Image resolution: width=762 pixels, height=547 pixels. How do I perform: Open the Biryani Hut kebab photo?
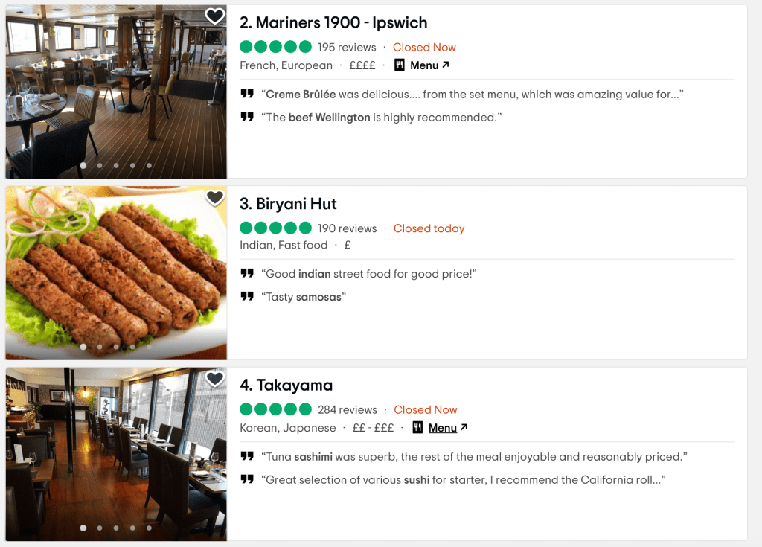116,273
